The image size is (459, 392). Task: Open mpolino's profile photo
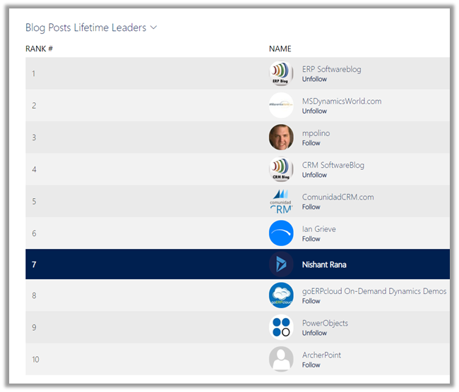tap(281, 137)
